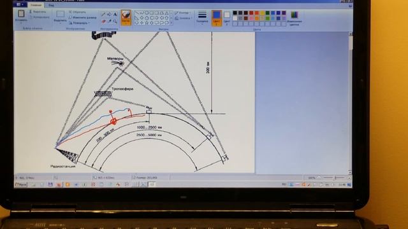
Task: Choose the Rectangle shape in the shapes gallery
Action: tap(152, 13)
